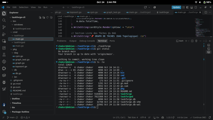Go back with the navigation arrow
Screen dimensions: 213x120
coord(64,7)
